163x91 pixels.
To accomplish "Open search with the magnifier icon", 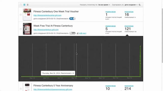I will tap(140, 5).
